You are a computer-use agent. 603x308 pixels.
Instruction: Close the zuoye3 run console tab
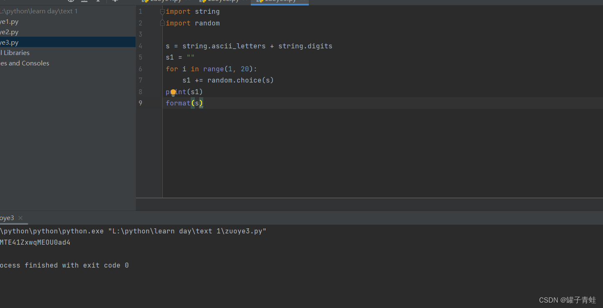coord(20,218)
